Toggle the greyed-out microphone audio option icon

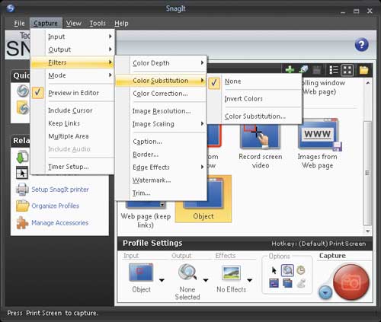(x=301, y=283)
